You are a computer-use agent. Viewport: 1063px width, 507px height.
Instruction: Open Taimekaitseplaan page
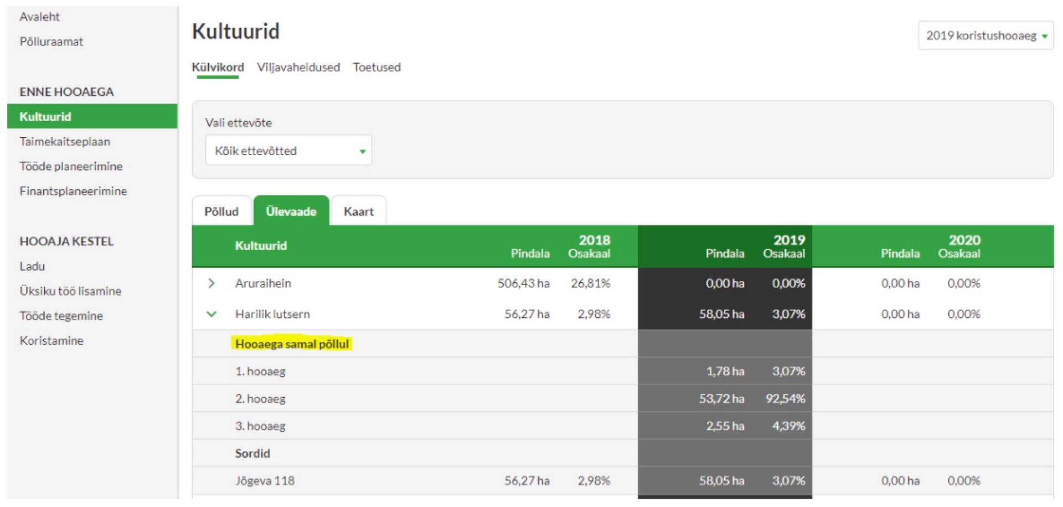[65, 142]
